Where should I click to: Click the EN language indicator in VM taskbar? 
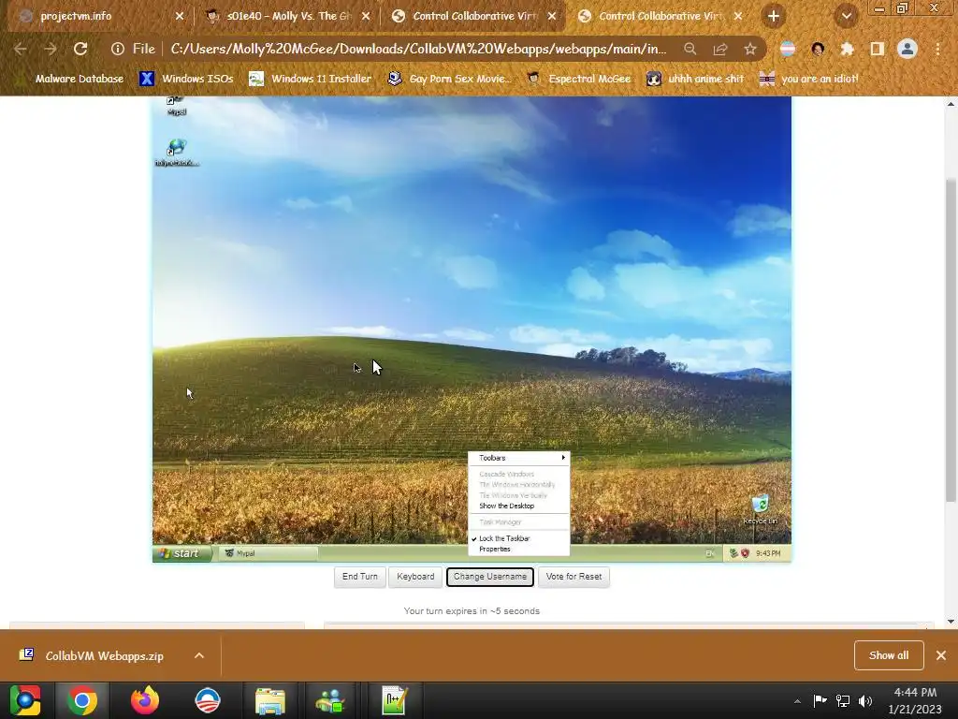click(710, 553)
